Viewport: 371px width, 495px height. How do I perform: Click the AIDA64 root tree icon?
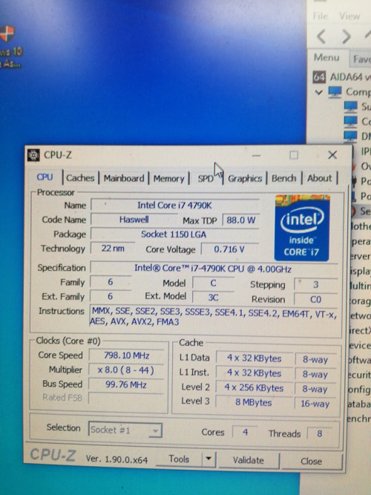(319, 77)
